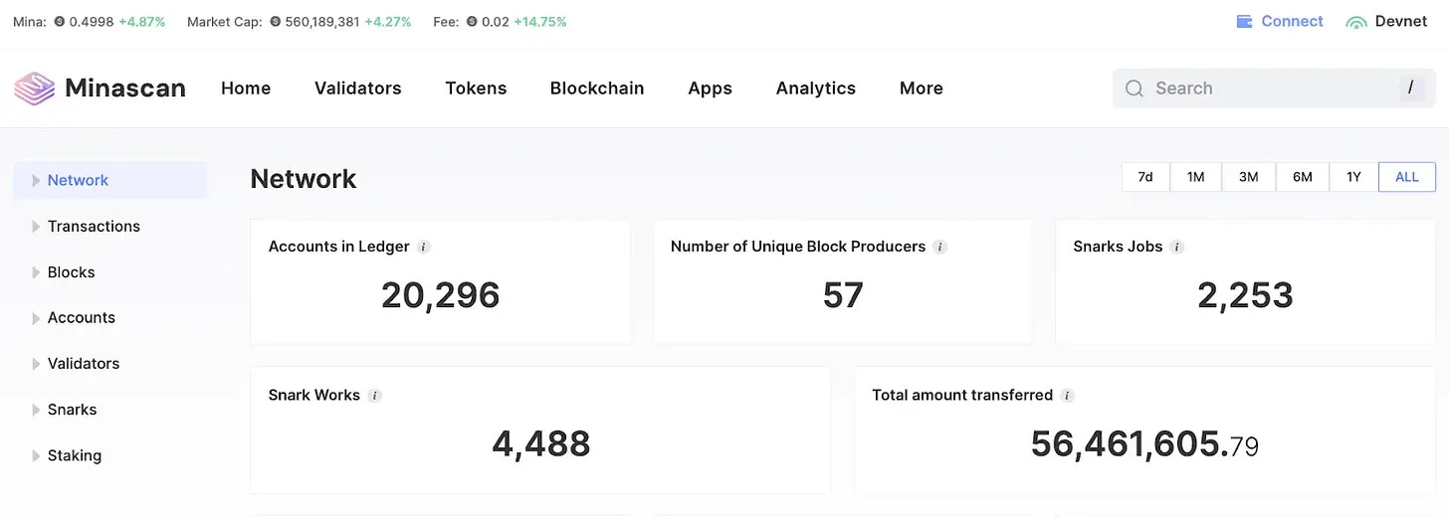Click the 560,189,381 market cap figure
The width and height of the screenshot is (1449, 518).
click(322, 22)
